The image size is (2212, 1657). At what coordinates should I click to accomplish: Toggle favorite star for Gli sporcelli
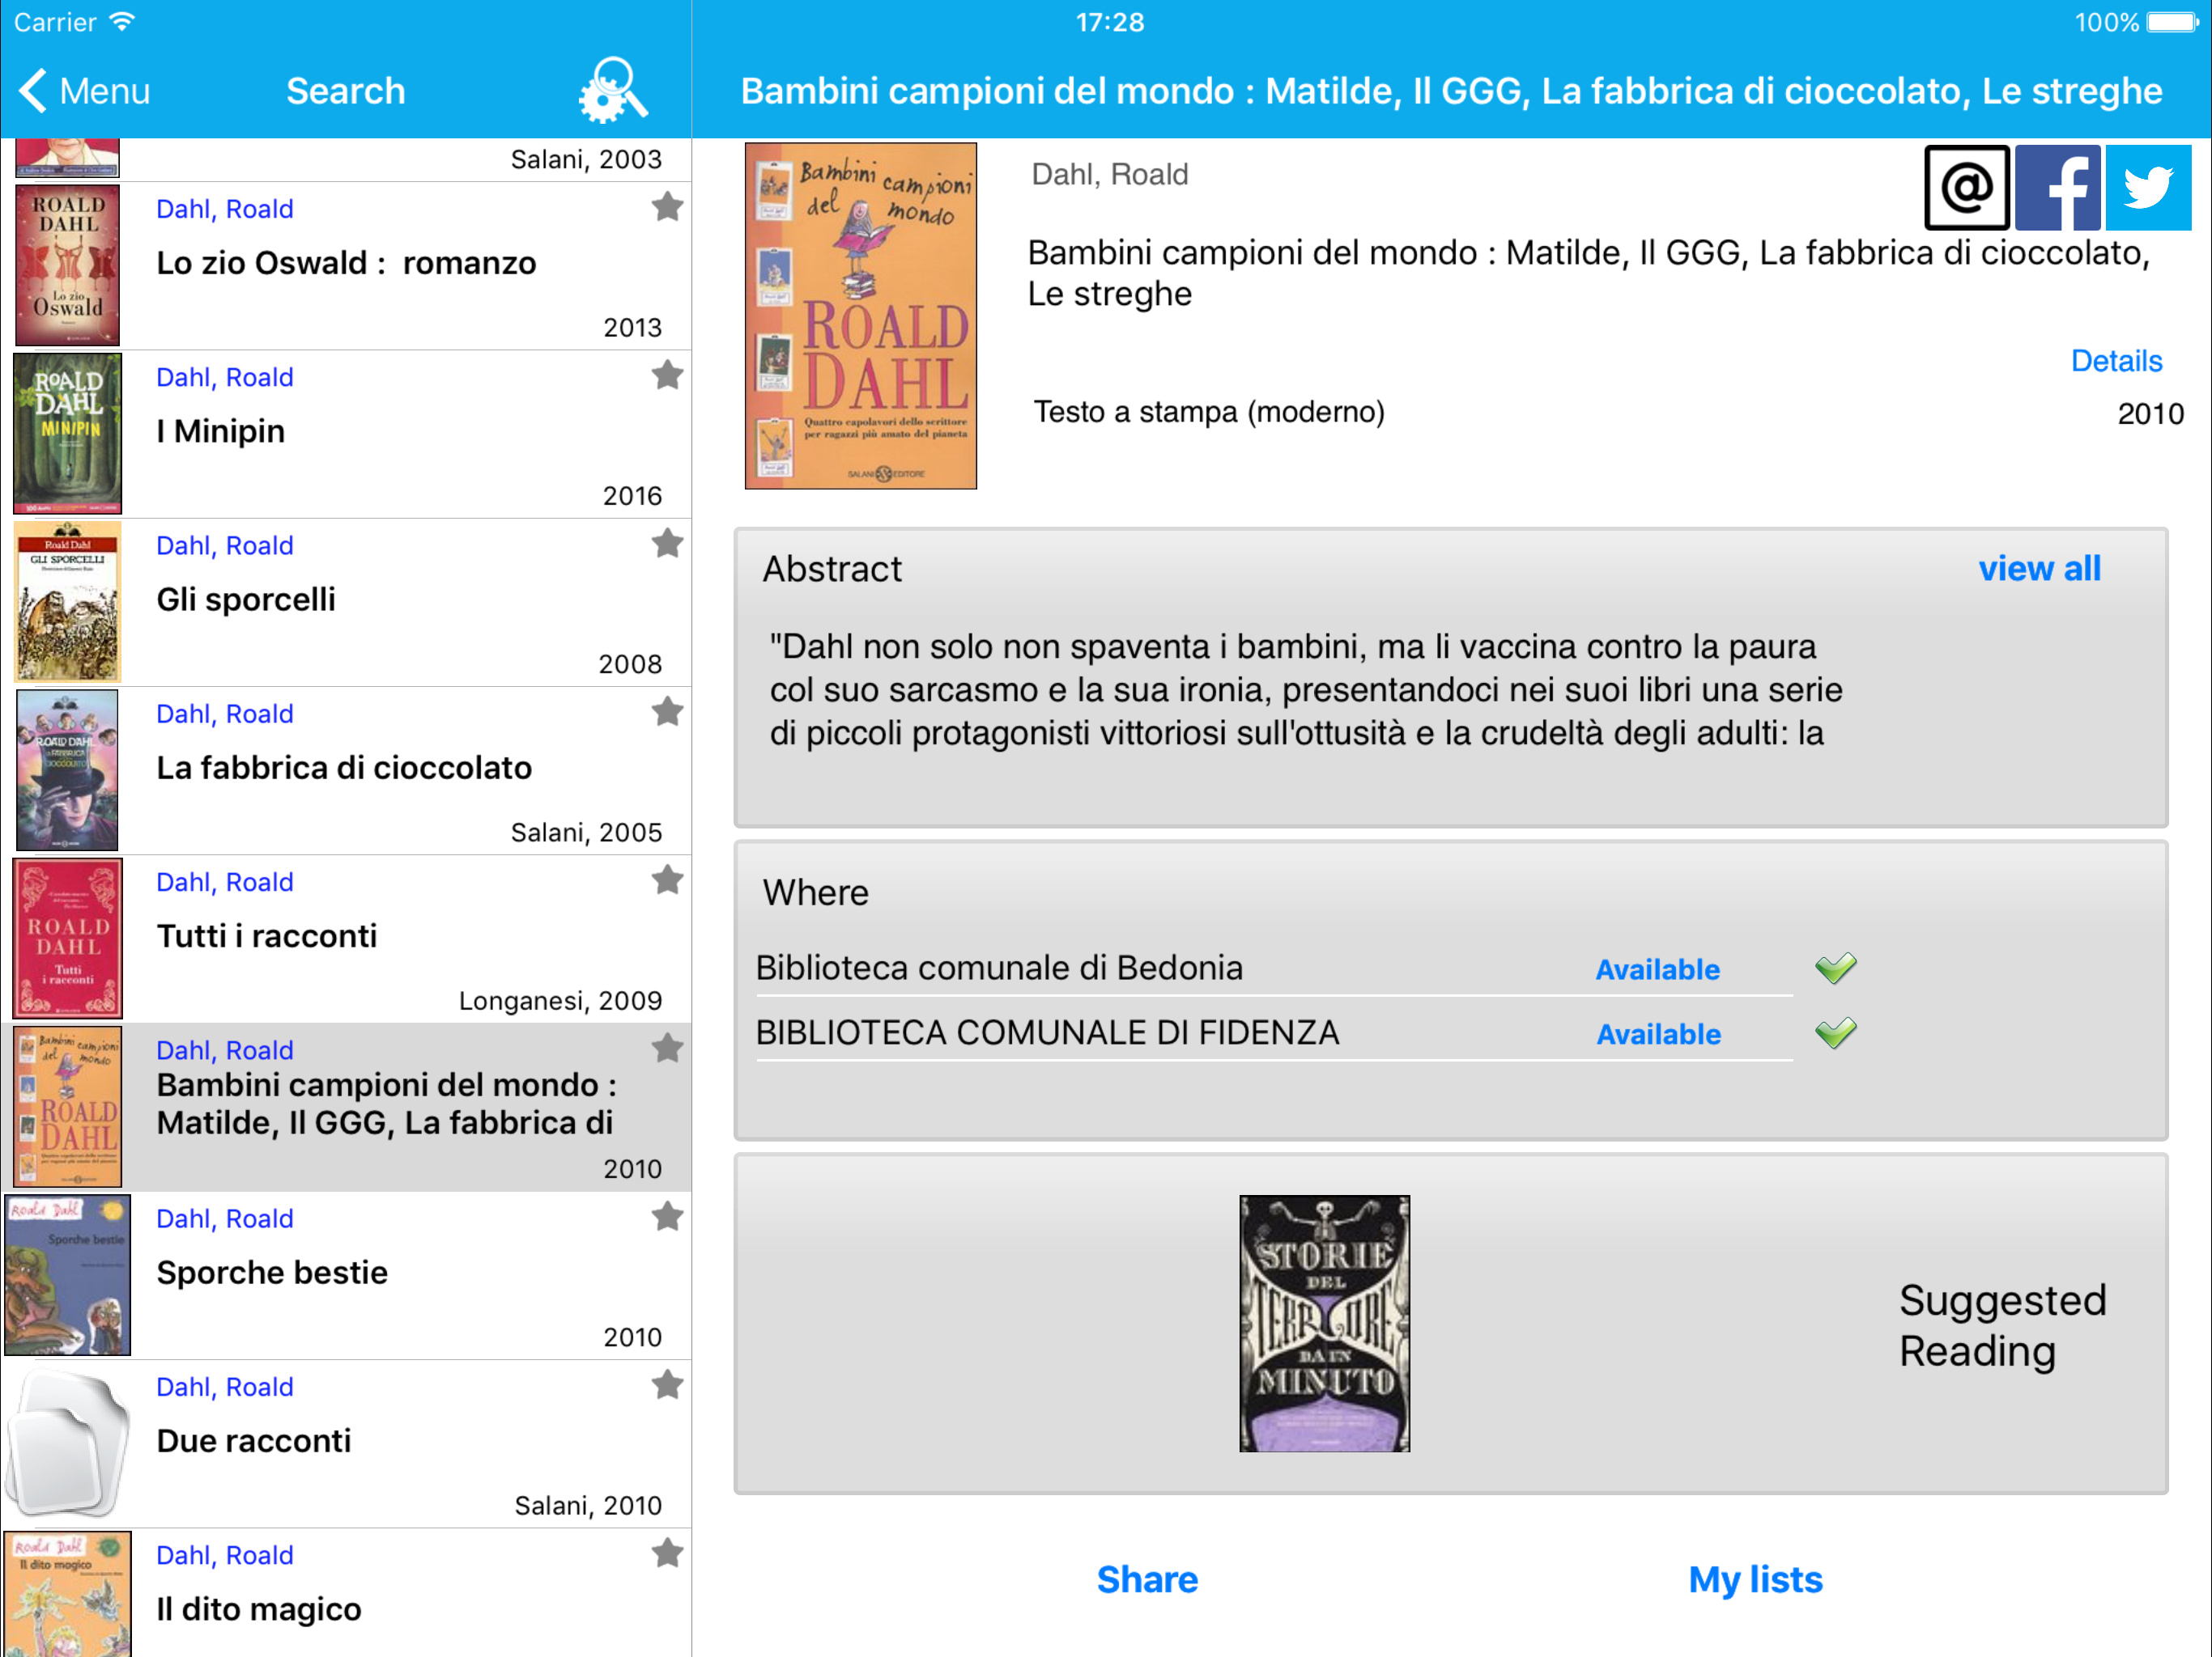(667, 544)
